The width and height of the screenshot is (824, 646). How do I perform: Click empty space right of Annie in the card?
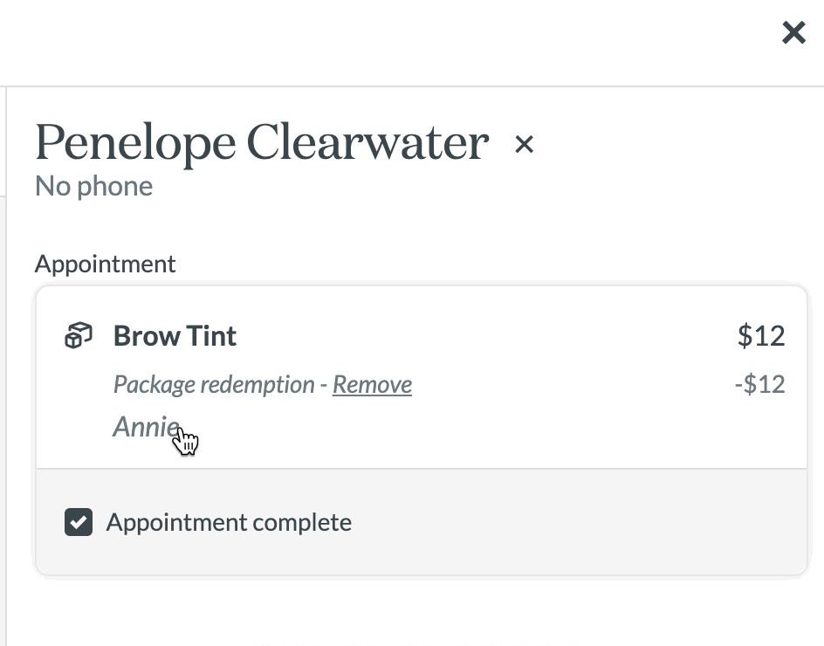[473, 427]
